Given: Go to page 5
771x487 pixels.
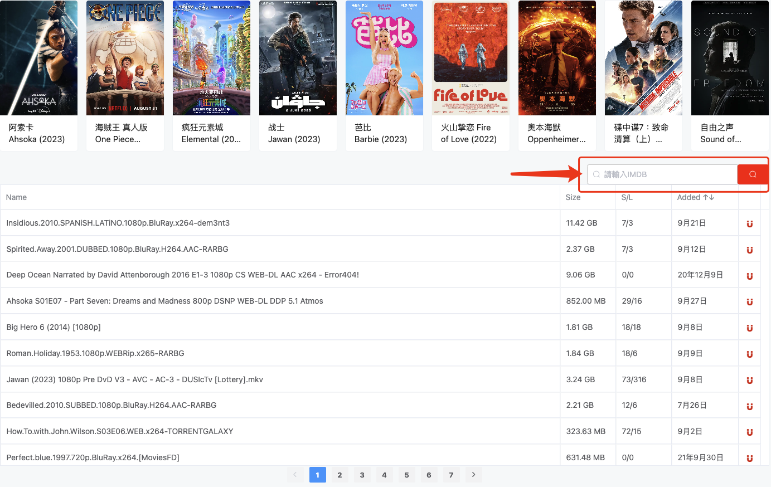Looking at the screenshot, I should (406, 475).
